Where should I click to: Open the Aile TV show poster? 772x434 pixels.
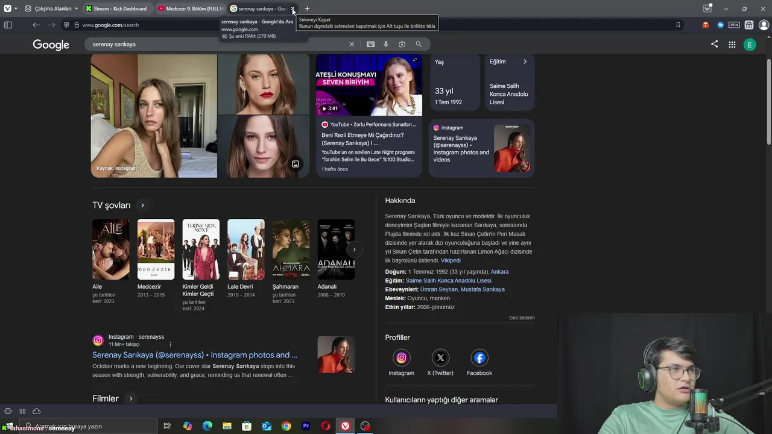coord(110,249)
